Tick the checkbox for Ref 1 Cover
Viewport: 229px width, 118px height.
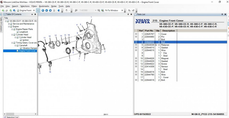[136, 34]
